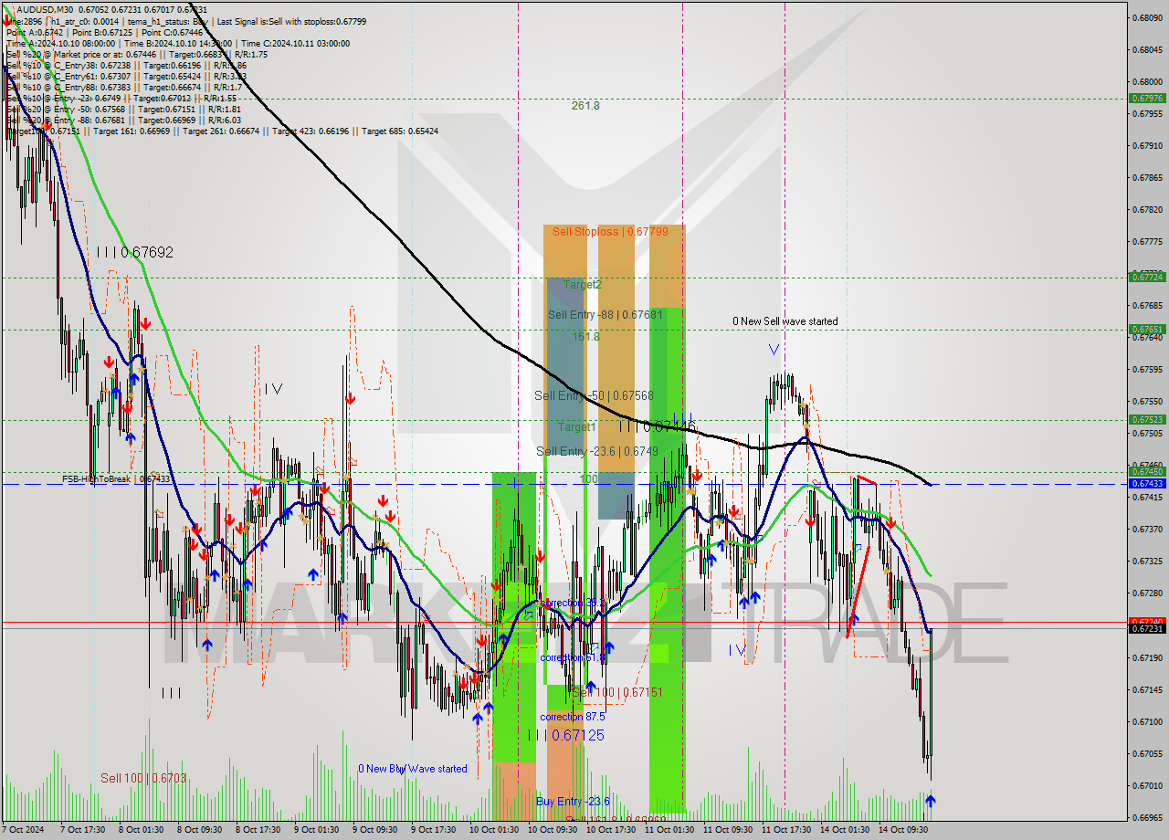Click the blue buy arrow under latest candle
1169x840 pixels.
(930, 801)
